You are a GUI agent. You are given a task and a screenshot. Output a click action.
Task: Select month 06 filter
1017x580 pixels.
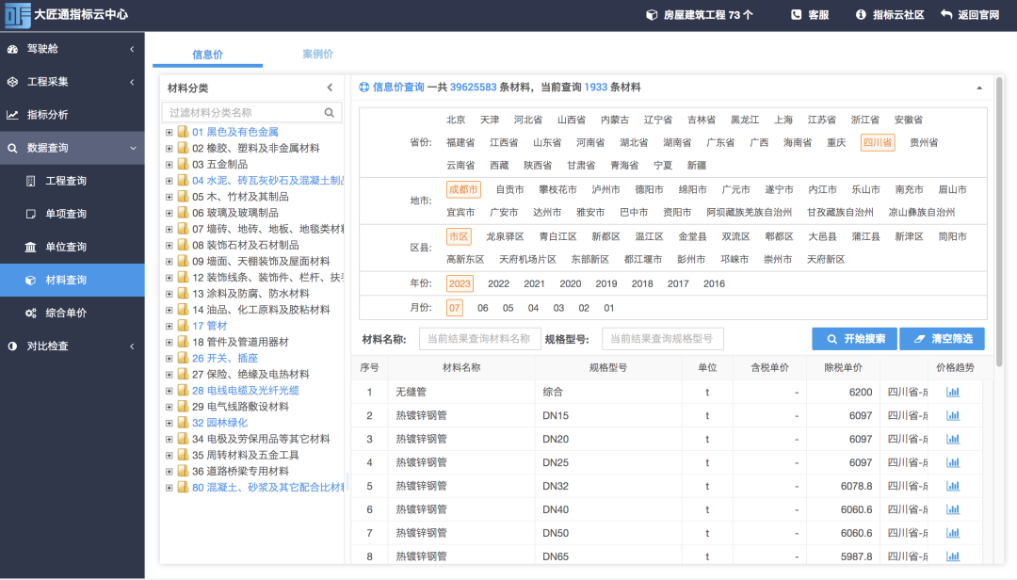482,308
